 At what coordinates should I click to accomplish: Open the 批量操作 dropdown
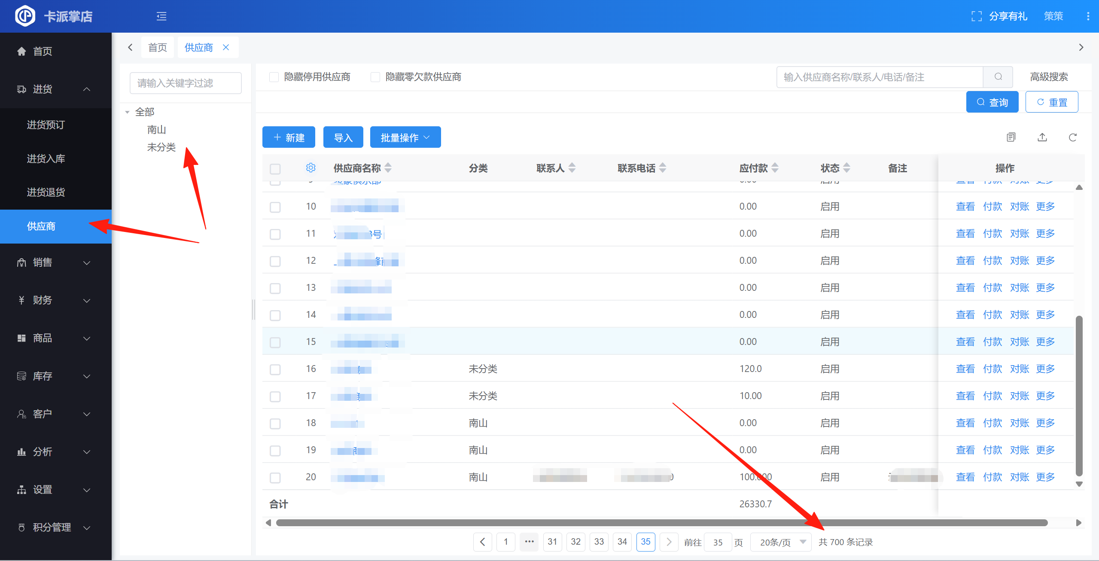tap(405, 137)
